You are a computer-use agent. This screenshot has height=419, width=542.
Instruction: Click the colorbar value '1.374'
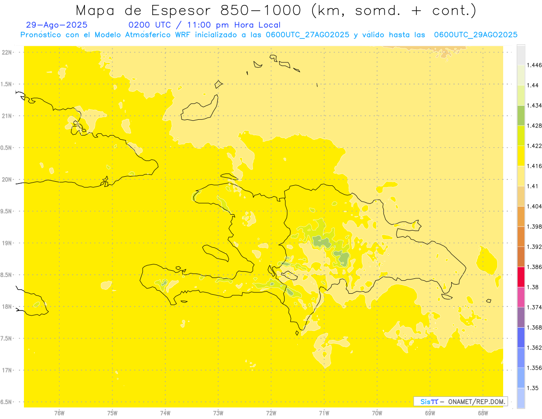point(534,307)
